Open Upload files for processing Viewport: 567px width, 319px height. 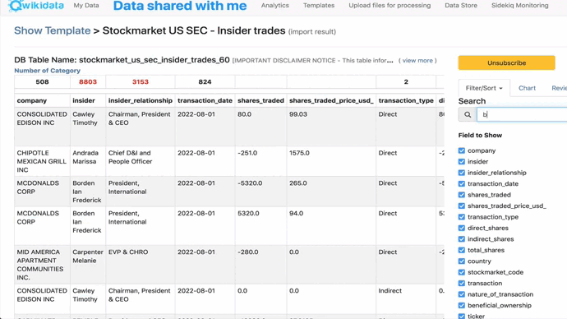coord(390,6)
